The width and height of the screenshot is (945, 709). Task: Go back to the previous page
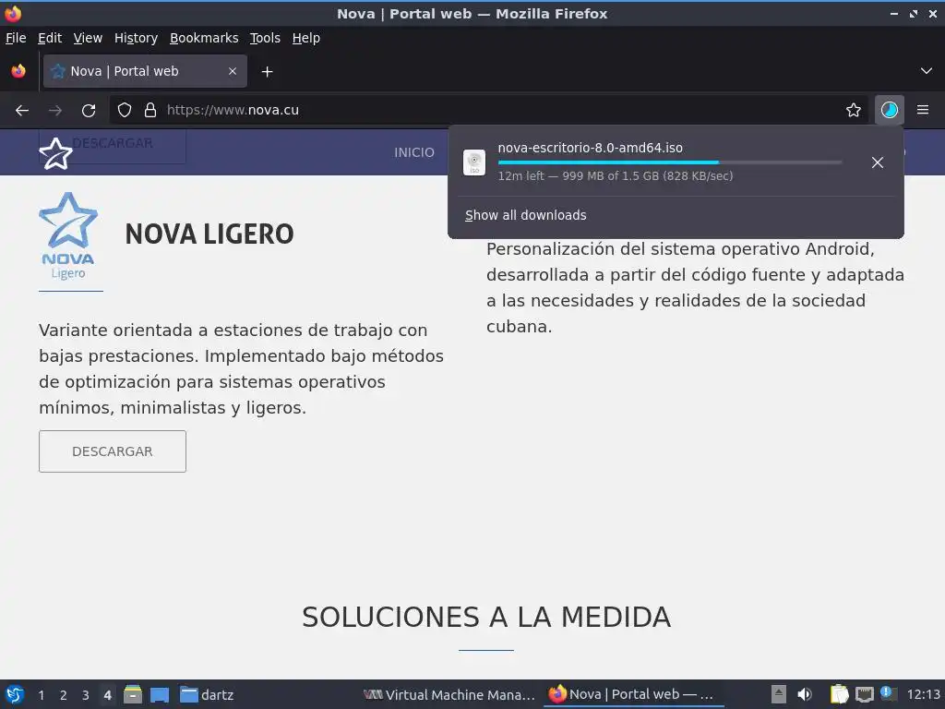click(22, 110)
